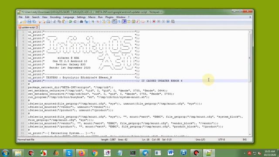Open Telegram from the taskbar
279x157 pixels.
pos(145,153)
